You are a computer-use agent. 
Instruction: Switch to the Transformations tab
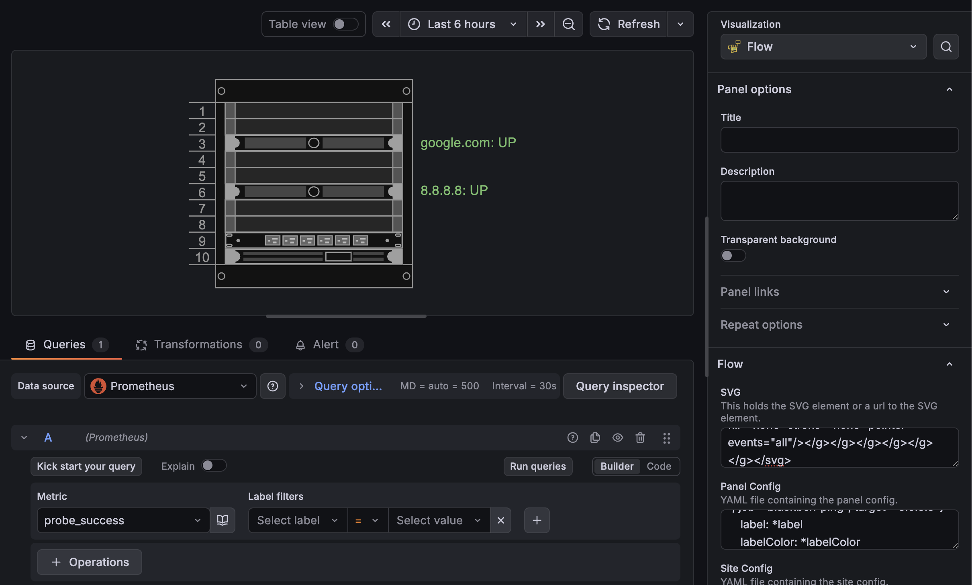coord(198,344)
